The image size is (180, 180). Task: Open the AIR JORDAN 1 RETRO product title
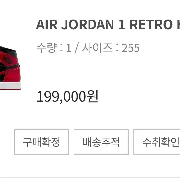(x=108, y=25)
